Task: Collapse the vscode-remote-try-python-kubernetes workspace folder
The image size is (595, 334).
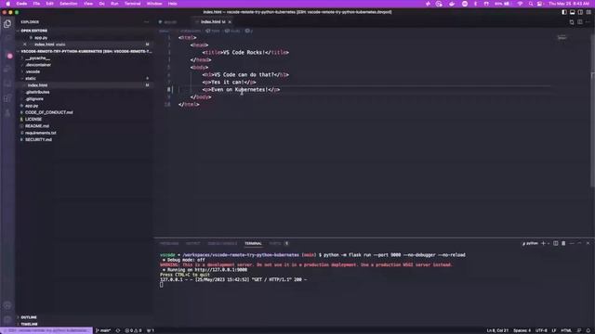Action: (x=85, y=51)
